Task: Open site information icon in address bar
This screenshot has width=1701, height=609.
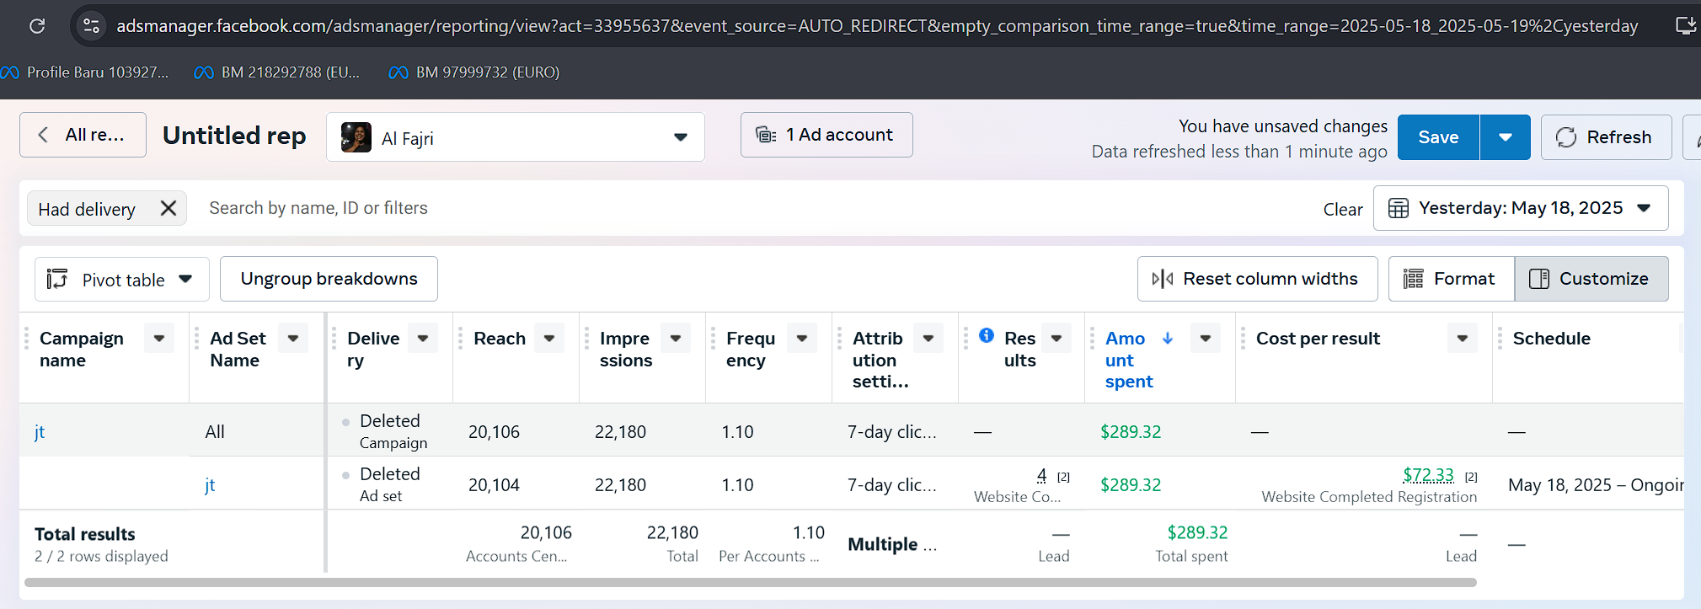Action: [91, 26]
